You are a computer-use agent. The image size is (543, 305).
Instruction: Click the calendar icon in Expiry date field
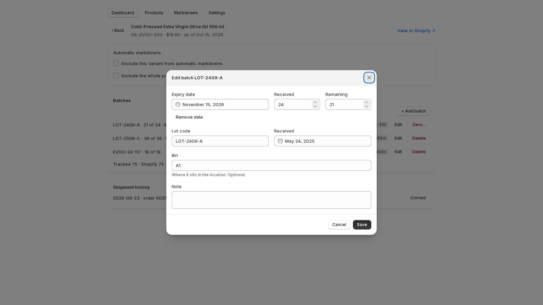click(178, 104)
